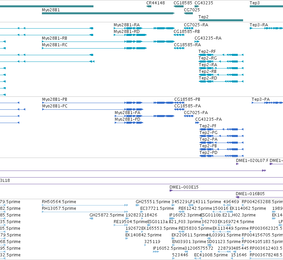Click protein Myo28B1-PC label
This screenshot has width=283, height=260.
55,106
